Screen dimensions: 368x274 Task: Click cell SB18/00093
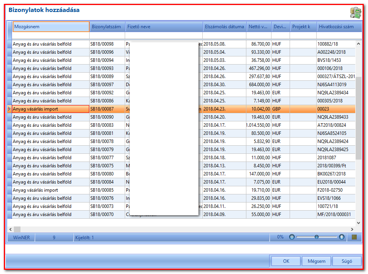(x=107, y=68)
